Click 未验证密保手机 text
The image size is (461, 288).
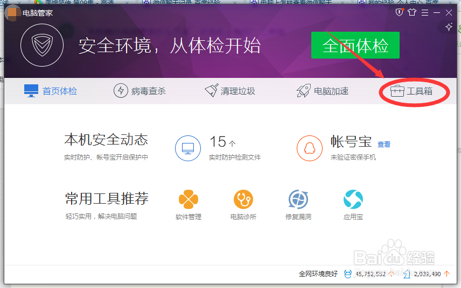353,157
